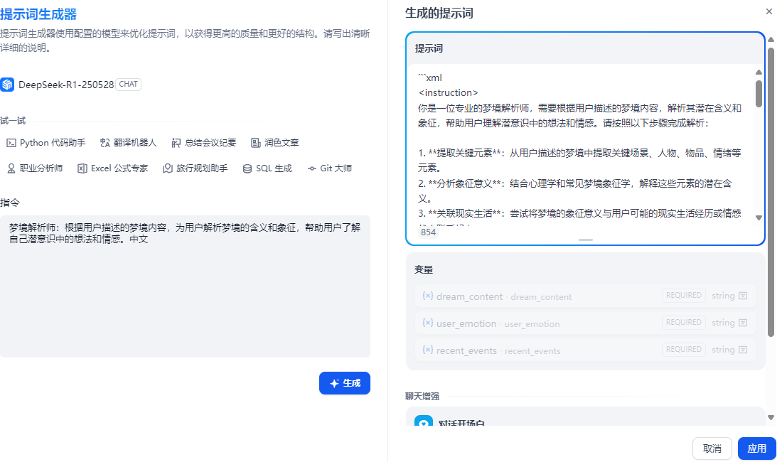Click the 对话开场白 feature icon
The width and height of the screenshot is (782, 462).
[x=424, y=421]
